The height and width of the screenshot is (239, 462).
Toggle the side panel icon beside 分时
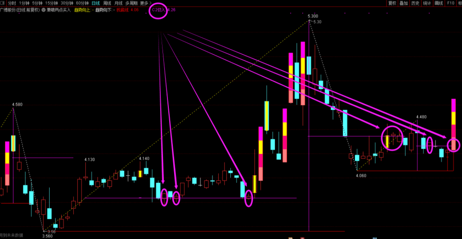coord(2,3)
